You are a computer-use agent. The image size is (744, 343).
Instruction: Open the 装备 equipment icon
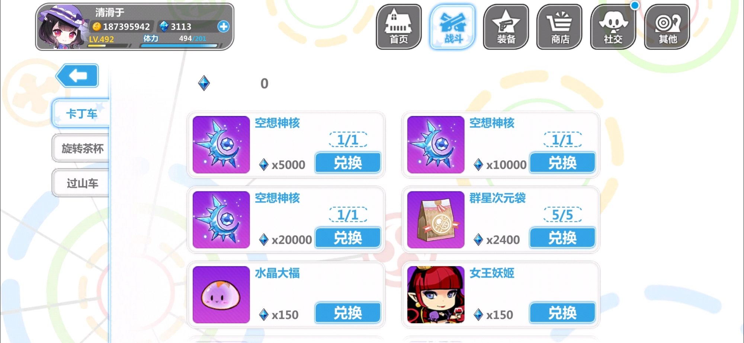506,27
